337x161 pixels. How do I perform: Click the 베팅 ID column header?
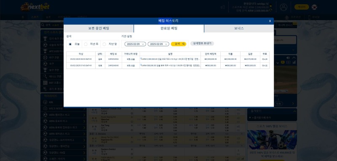coord(113,54)
